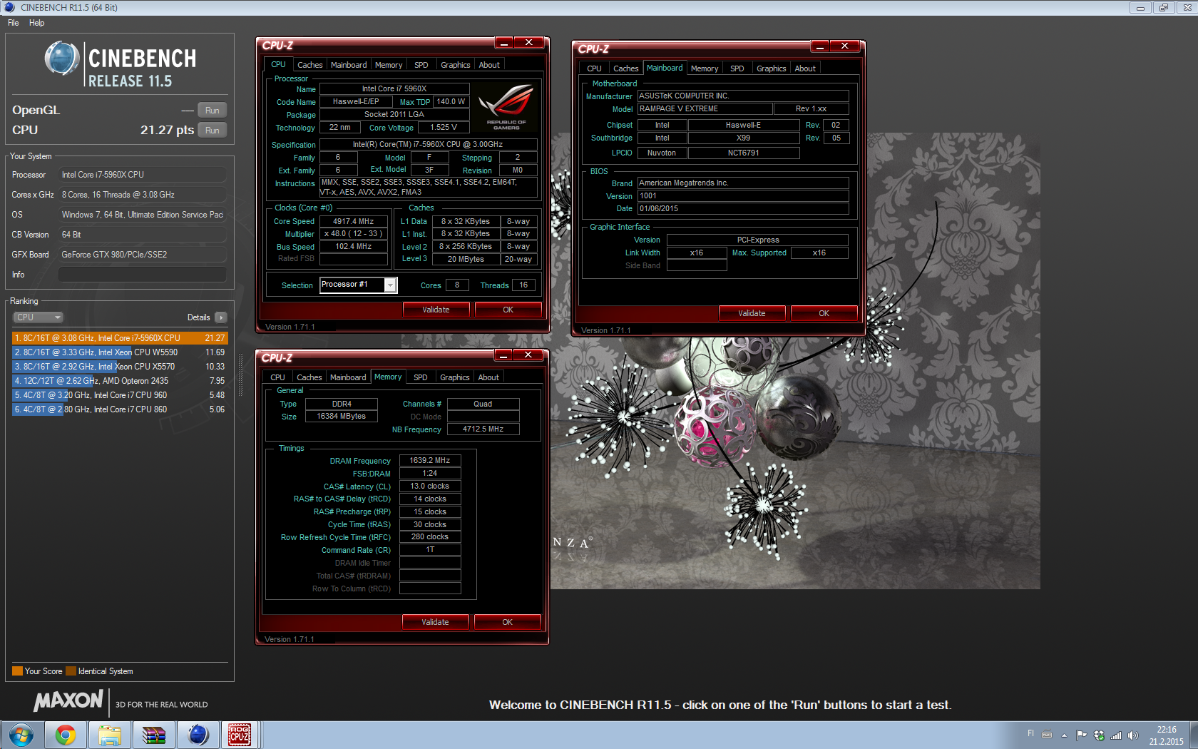Click the Details label in Ranking
Screen dimensions: 1198x749
(198, 317)
